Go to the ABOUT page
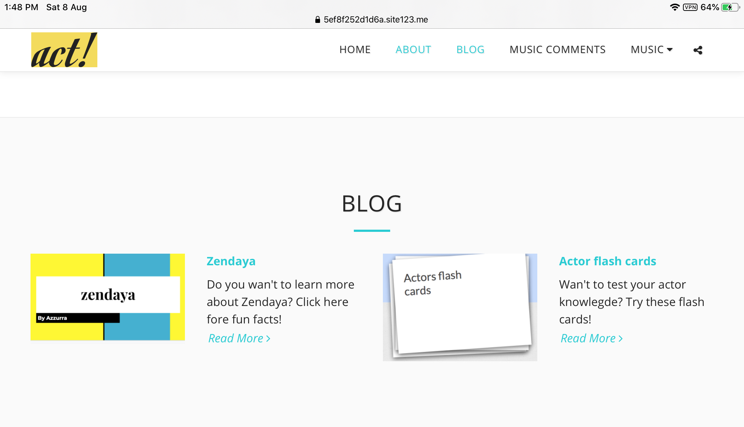The image size is (744, 427). tap(413, 49)
